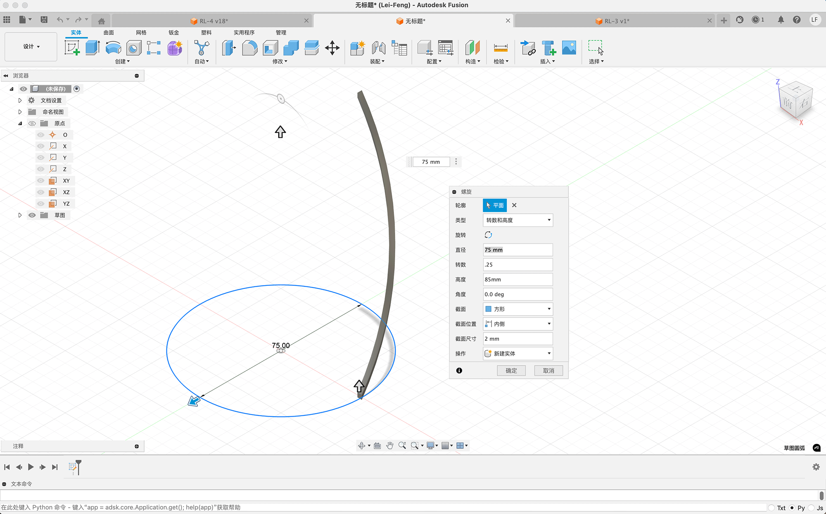The image size is (826, 514).
Task: Show the XY plane
Action: pyautogui.click(x=40, y=181)
